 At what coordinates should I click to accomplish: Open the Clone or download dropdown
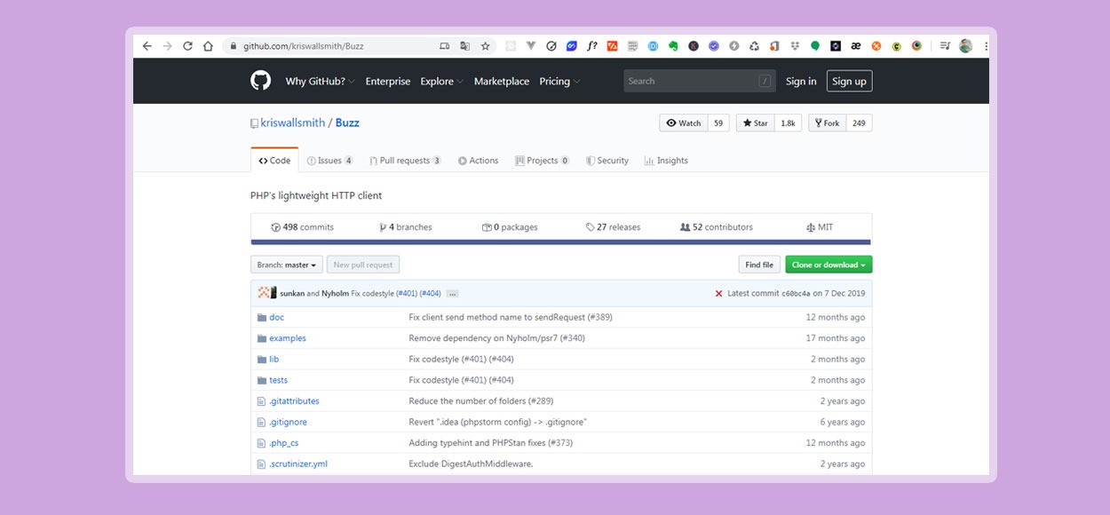click(x=829, y=265)
